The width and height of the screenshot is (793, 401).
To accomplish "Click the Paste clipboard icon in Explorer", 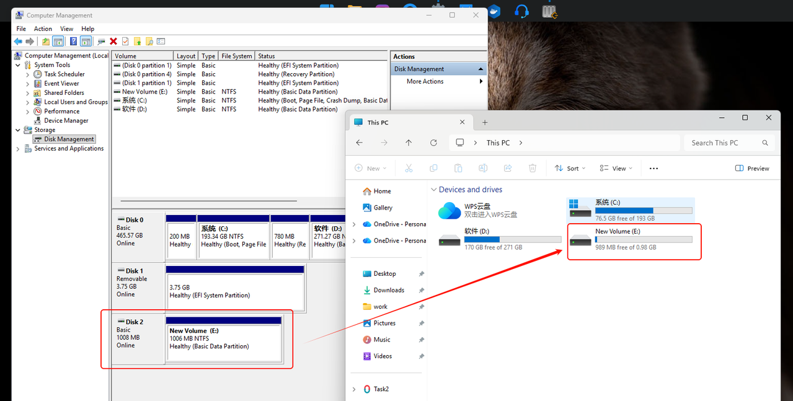I will click(458, 168).
